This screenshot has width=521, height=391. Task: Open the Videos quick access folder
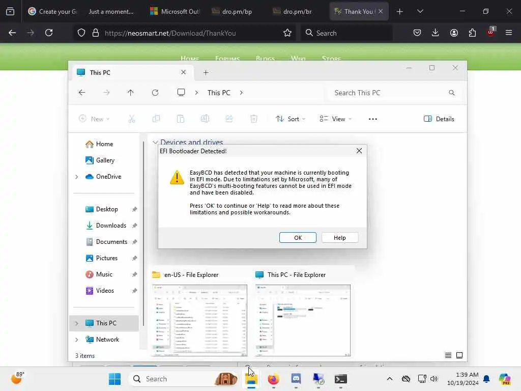tap(105, 291)
